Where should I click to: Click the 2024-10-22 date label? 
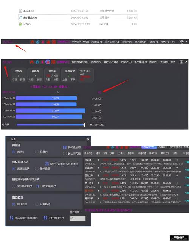9,104
